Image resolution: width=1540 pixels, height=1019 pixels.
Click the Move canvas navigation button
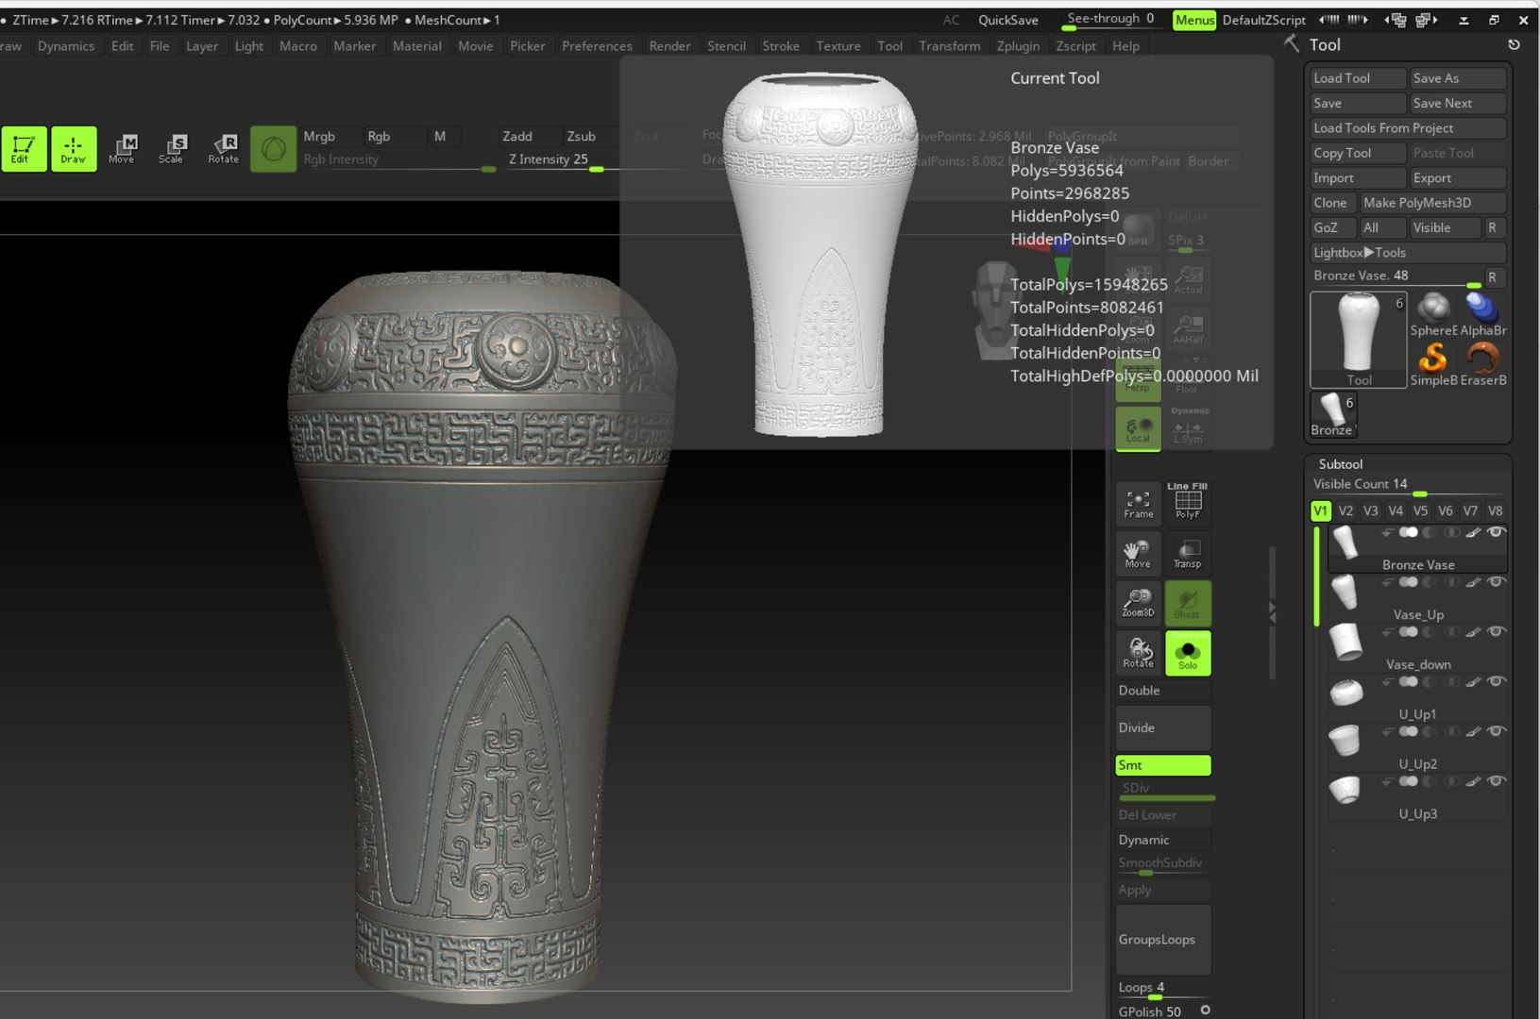(x=1138, y=553)
